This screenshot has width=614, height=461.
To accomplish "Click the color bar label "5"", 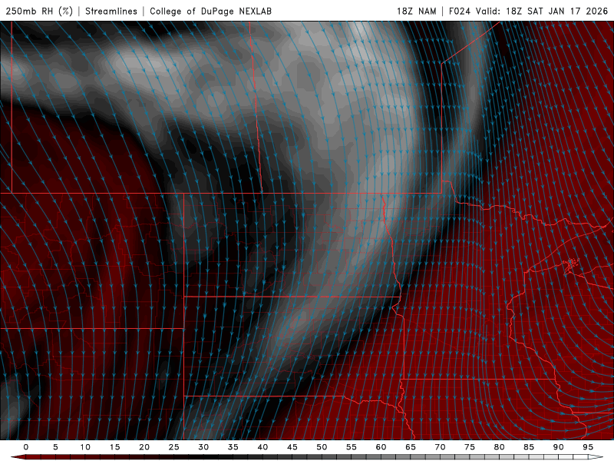I will (x=55, y=447).
